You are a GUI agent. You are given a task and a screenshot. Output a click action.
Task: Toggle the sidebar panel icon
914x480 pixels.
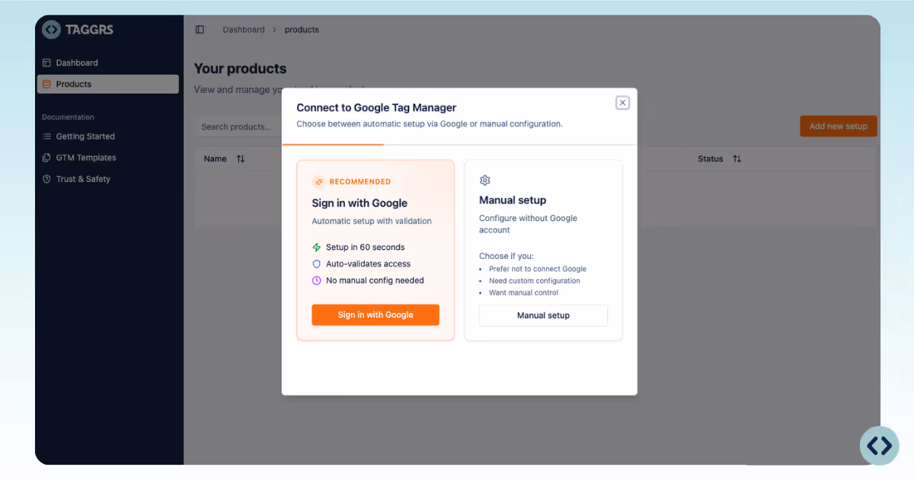click(x=200, y=30)
